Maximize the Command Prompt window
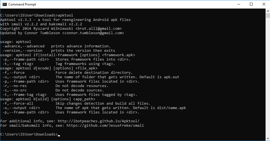The image size is (270, 141). [x=251, y=4]
